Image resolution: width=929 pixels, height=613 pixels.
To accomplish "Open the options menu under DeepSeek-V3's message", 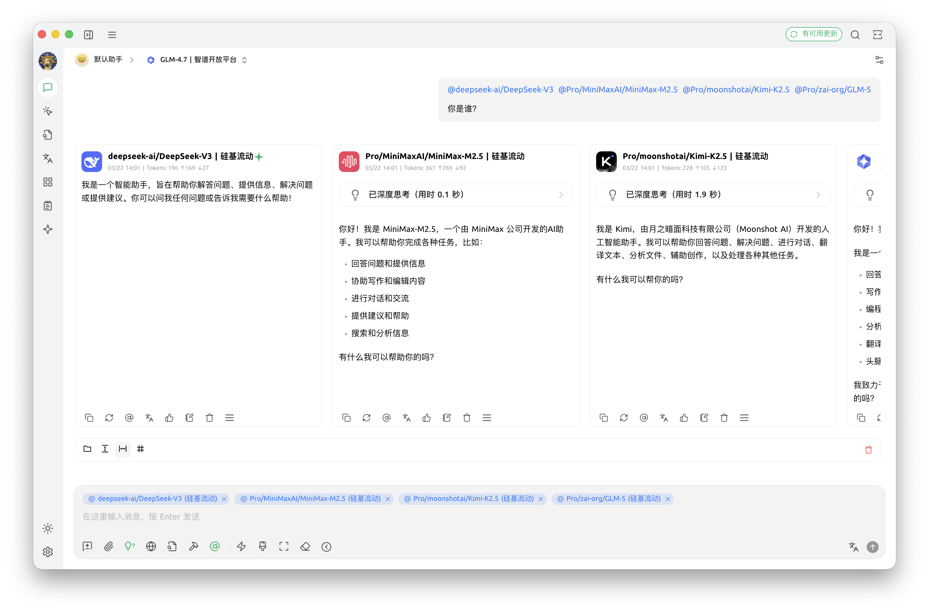I will click(x=230, y=417).
